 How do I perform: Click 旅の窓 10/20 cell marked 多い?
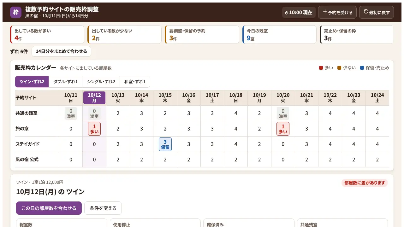pyautogui.click(x=283, y=129)
